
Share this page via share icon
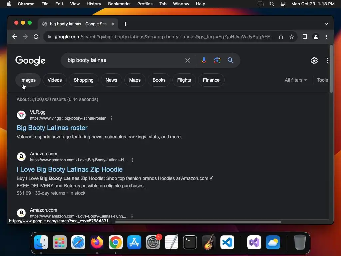(x=281, y=37)
